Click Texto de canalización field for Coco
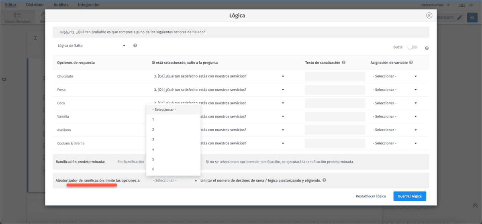 335,103
